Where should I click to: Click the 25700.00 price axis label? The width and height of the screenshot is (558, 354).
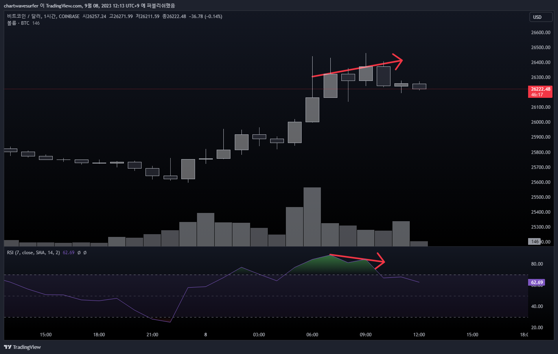541,167
